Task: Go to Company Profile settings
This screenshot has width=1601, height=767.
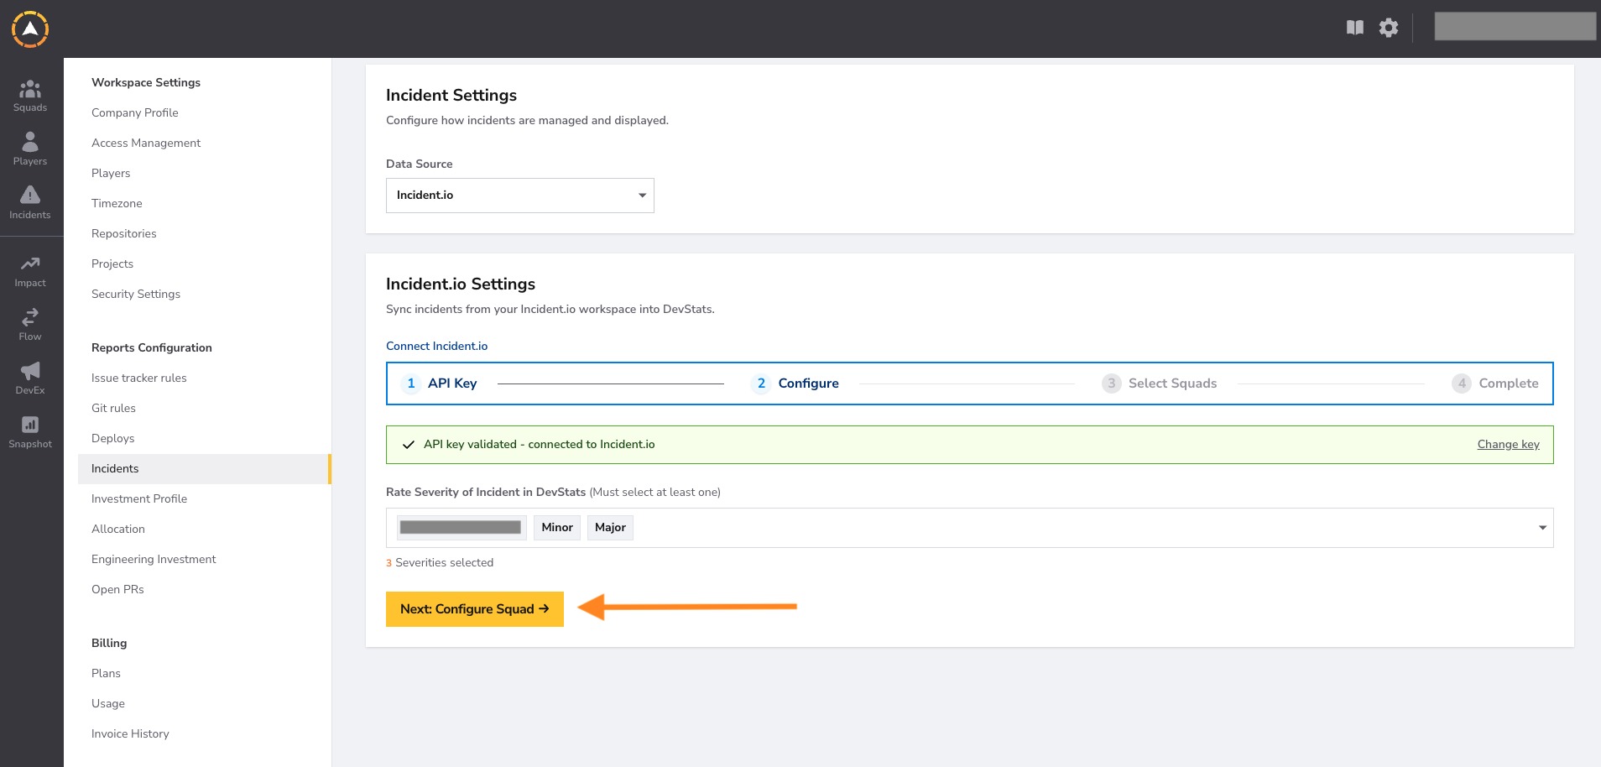Action: 135,112
